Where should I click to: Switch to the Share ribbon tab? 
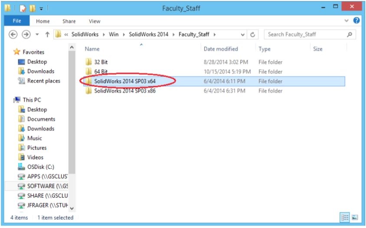(x=69, y=21)
